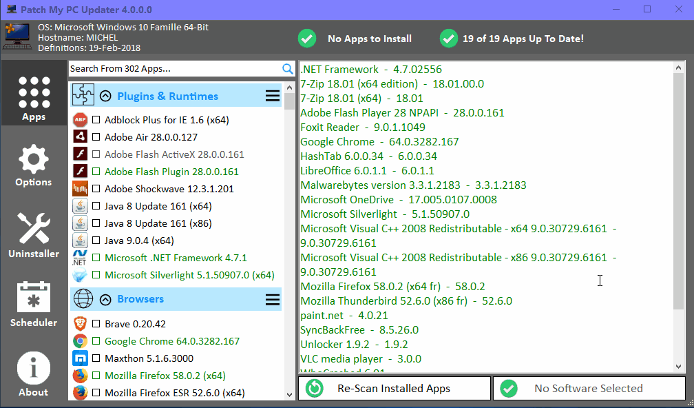This screenshot has width=694, height=408.
Task: Check the Adobe Shockwave 12.3.1.201 checkbox
Action: (x=96, y=189)
